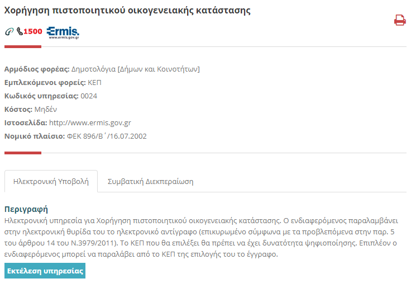Viewport: 411px width, 288px height.
Task: Open the http://www.ermis.gov.gr link
Action: coord(90,122)
